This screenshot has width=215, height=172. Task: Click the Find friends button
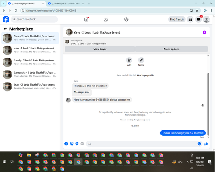(177, 19)
